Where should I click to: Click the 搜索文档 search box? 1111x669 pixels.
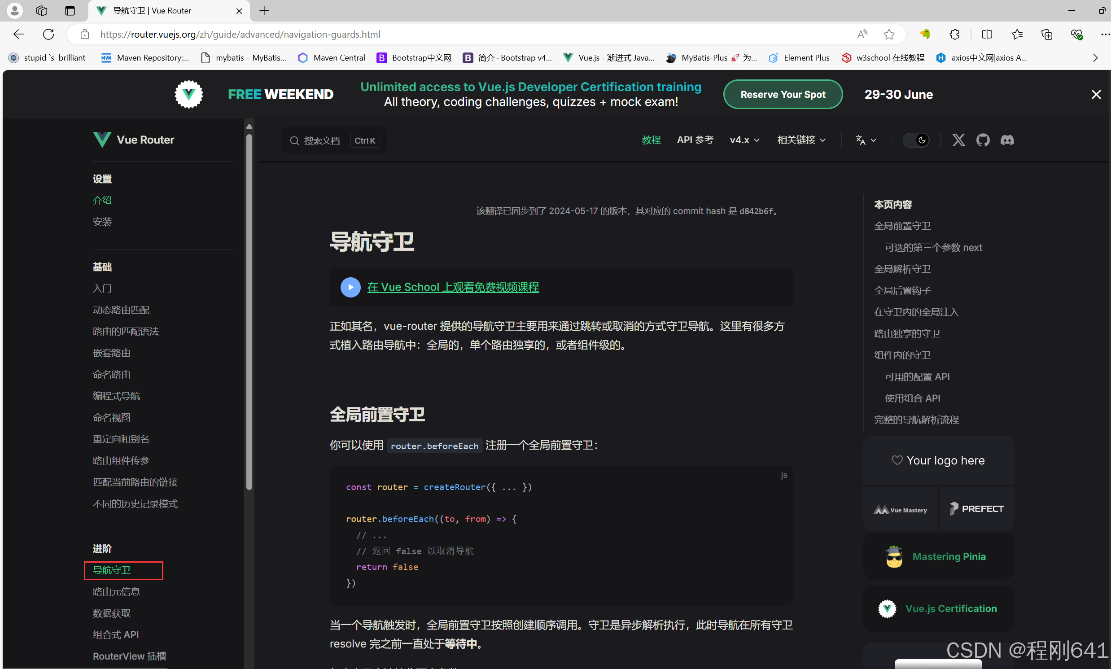[x=334, y=140]
